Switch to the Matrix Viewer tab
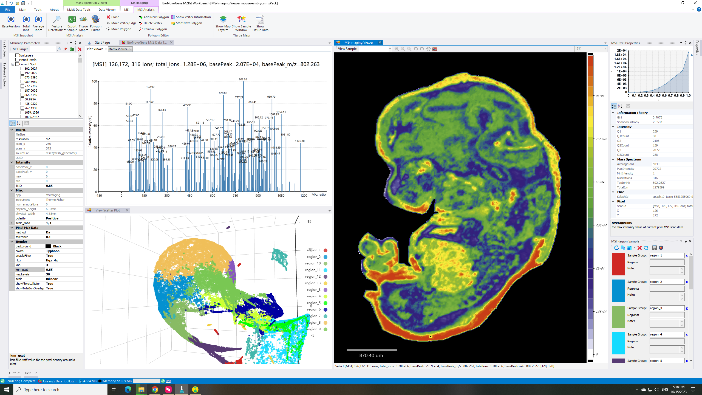 118,49
